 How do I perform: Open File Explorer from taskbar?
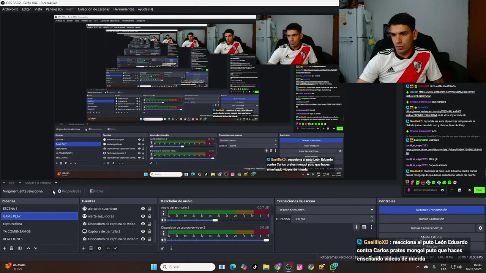[266, 267]
